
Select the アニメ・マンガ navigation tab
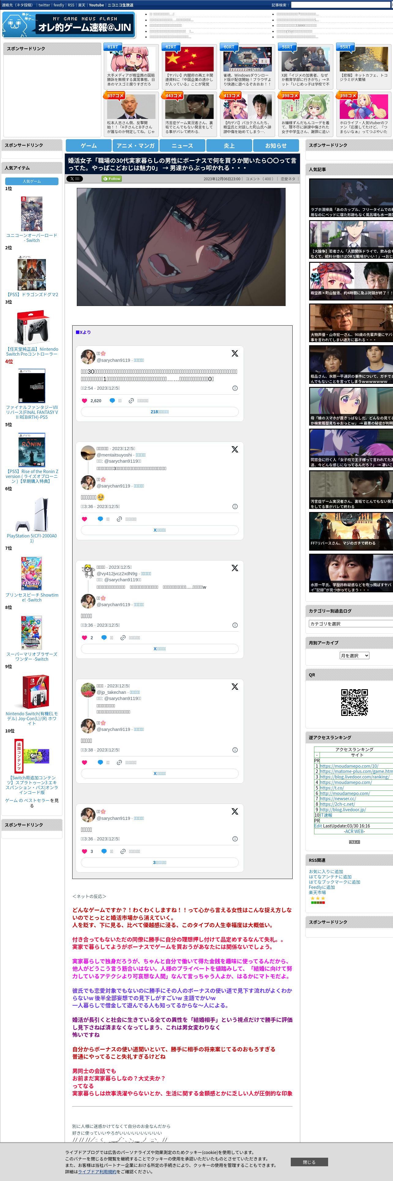click(x=135, y=145)
